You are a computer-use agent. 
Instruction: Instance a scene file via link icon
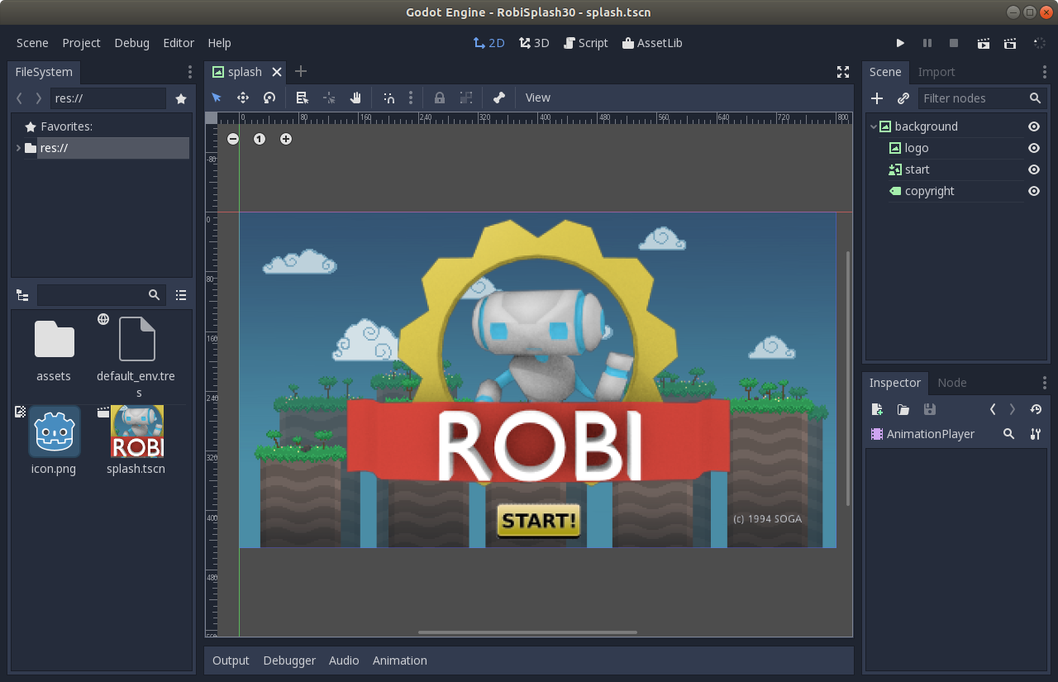click(903, 98)
